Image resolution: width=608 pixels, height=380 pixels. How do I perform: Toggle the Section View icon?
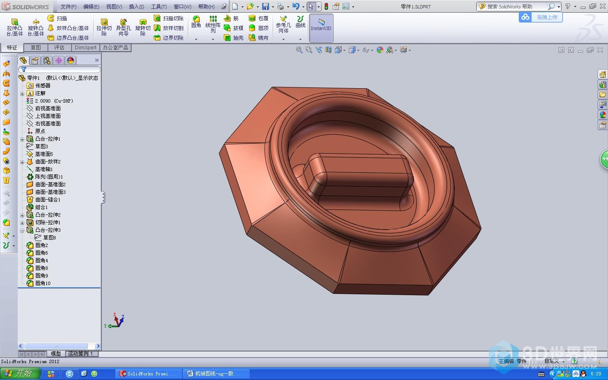coord(328,50)
